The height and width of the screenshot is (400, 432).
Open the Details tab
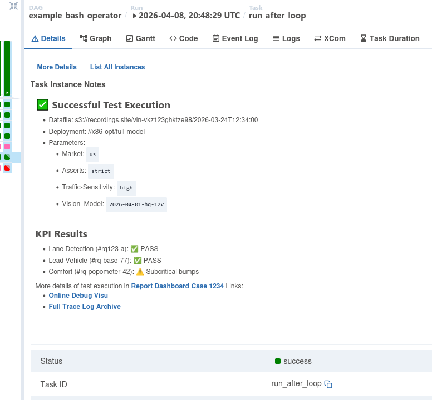48,38
